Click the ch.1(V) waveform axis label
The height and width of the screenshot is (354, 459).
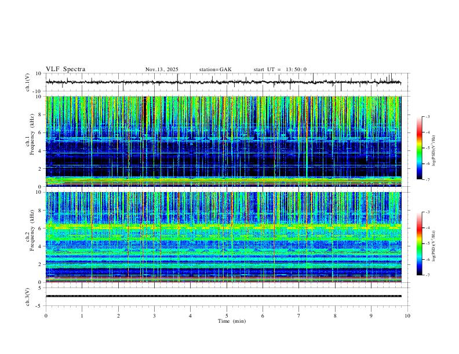click(28, 82)
